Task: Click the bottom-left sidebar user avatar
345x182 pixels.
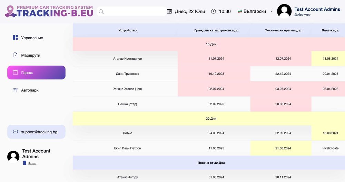Action: (x=13, y=157)
